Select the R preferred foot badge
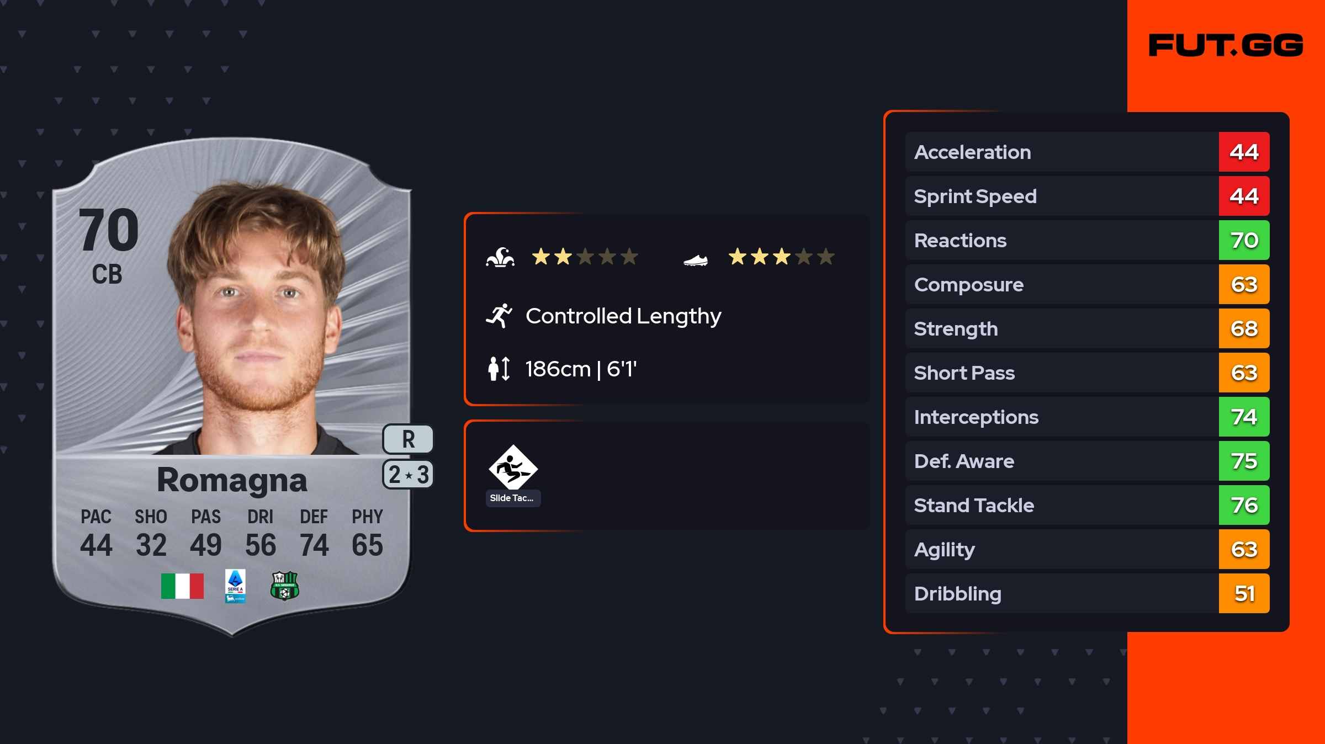 coord(408,439)
